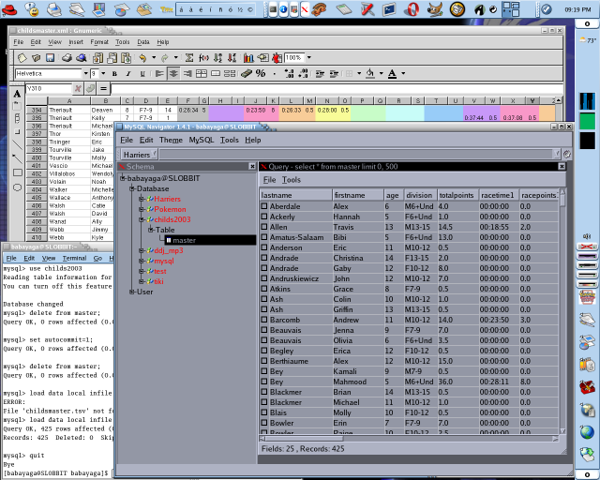Expand the Harriers database node
Viewport: 600px width, 480px height.
[142, 199]
